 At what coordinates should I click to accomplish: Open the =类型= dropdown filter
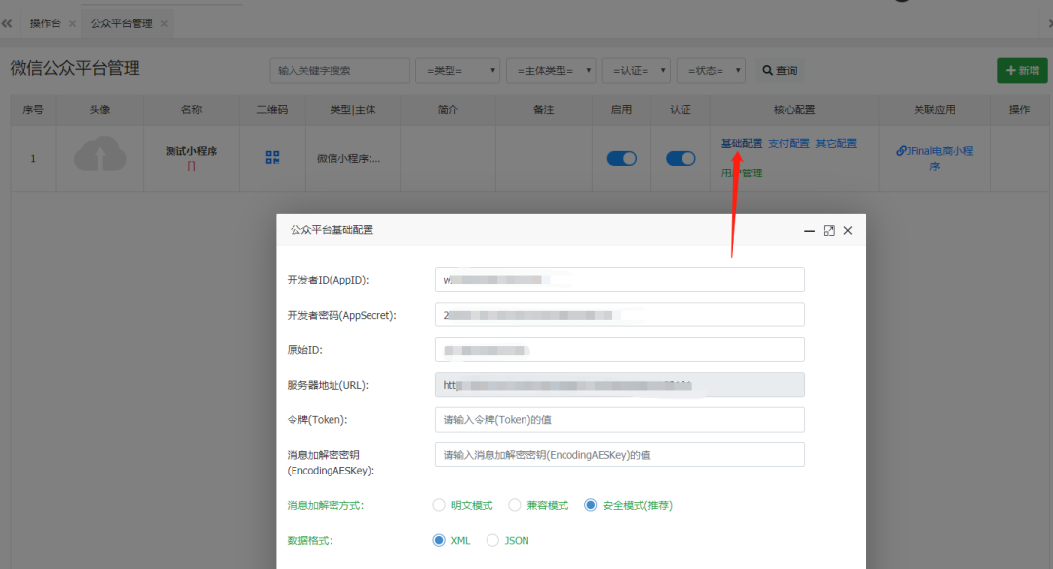point(457,70)
